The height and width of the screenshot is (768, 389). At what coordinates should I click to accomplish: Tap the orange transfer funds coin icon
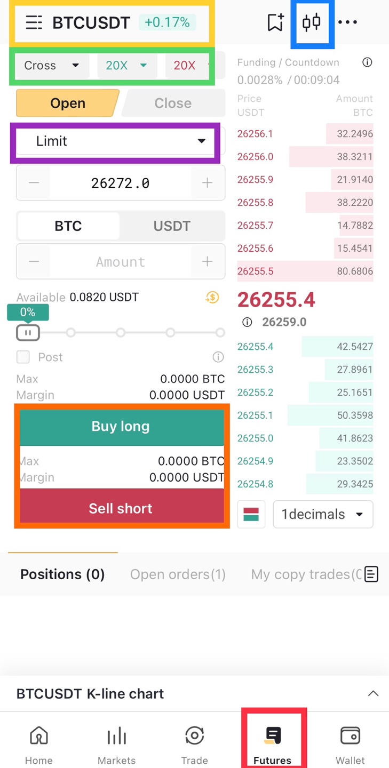212,297
